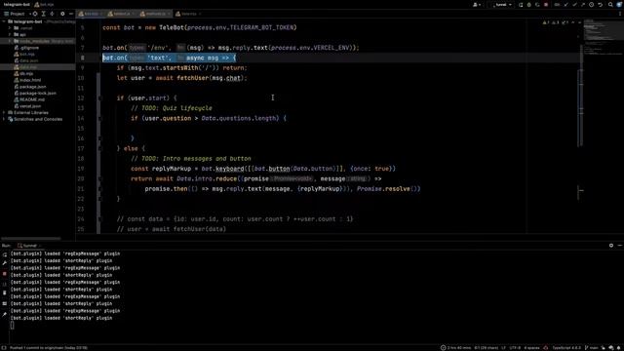Click main git branch in status bar
Viewport: 624px width, 351px height.
point(592,348)
